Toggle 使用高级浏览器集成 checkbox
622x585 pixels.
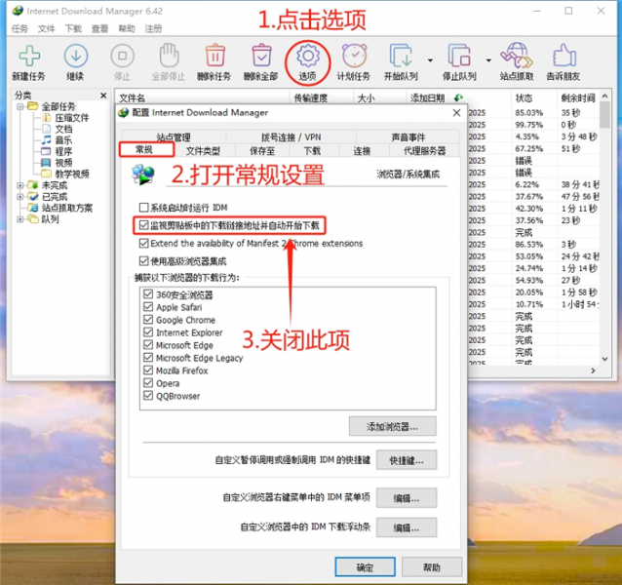pyautogui.click(x=143, y=261)
